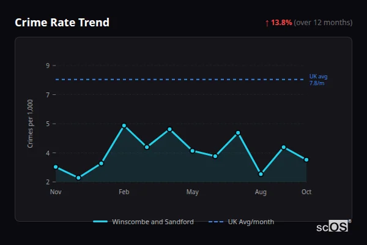The height and width of the screenshot is (245, 367).
Task: Click the red 13.8% change value
Action: (281, 23)
